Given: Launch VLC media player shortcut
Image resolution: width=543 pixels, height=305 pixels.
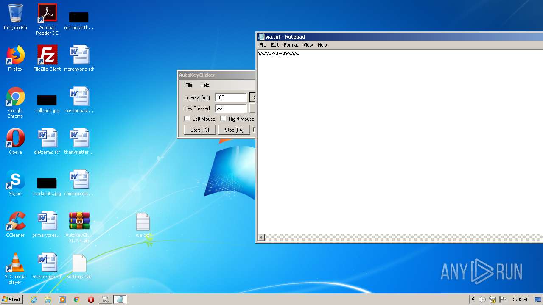Looking at the screenshot, I should (15, 269).
